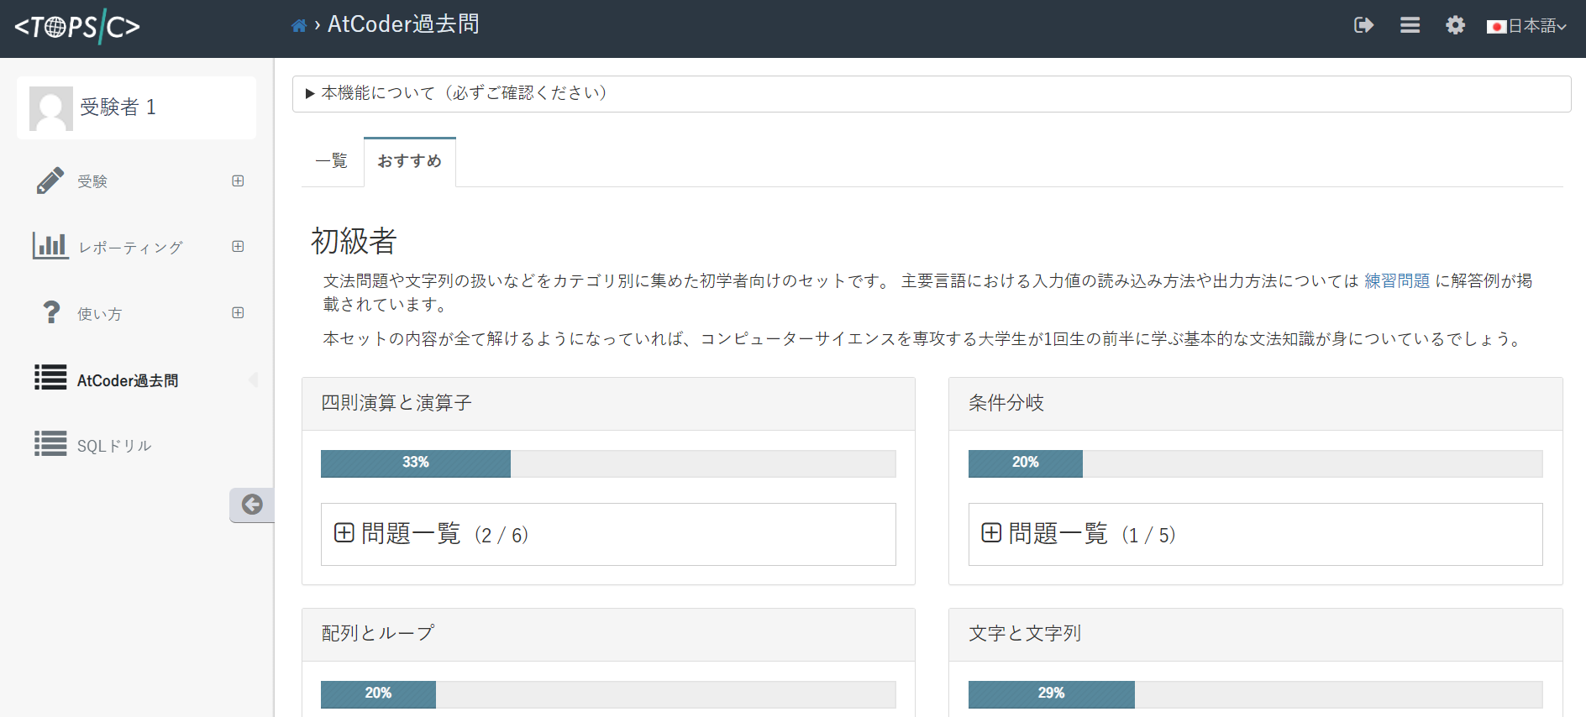Select AtCoder過去問 in the sidebar
The height and width of the screenshot is (717, 1586).
point(128,380)
